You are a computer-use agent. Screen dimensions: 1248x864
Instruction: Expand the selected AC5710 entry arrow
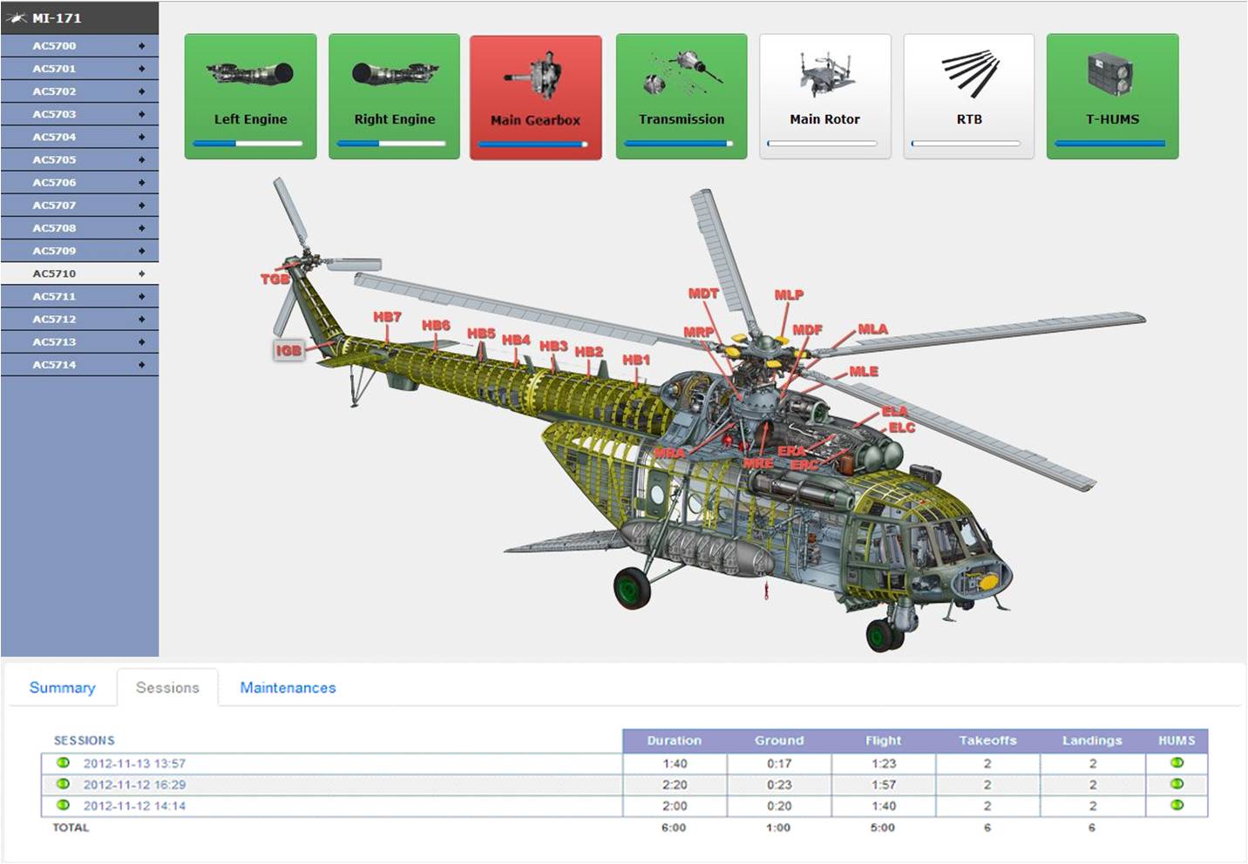pos(141,273)
